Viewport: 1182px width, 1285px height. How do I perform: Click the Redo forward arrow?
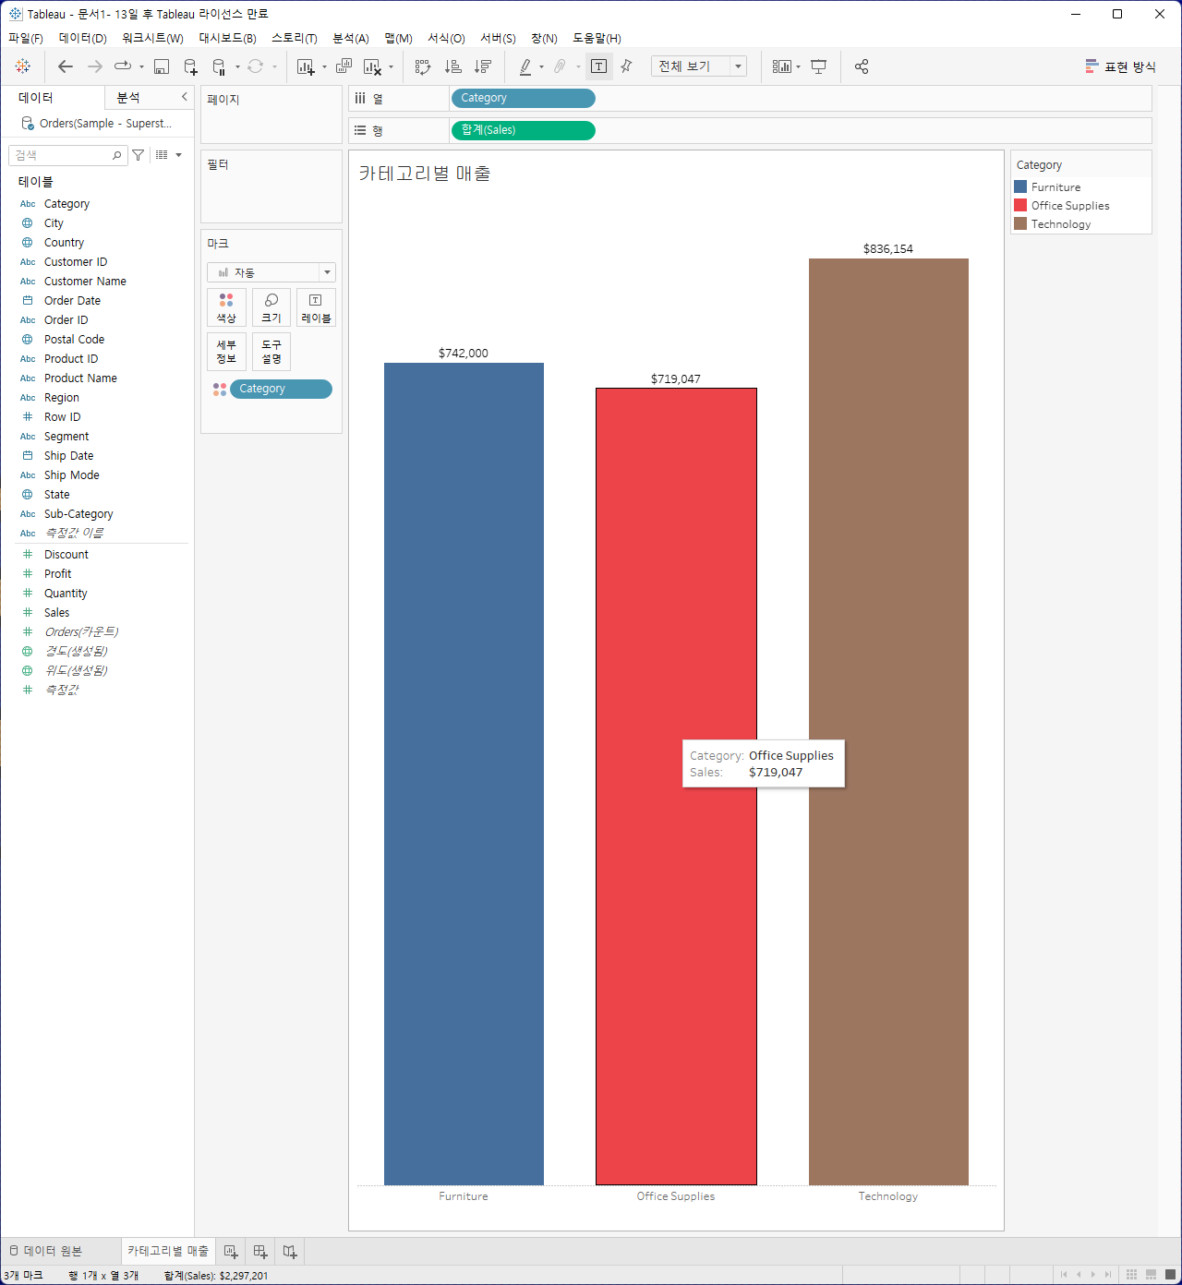[x=94, y=66]
